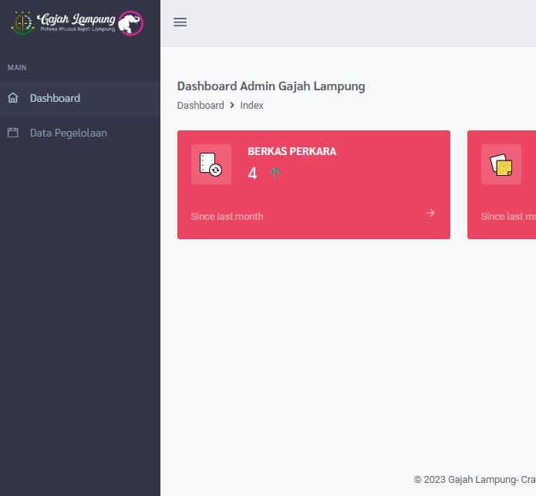Click the yellow sticky note card icon

[501, 164]
